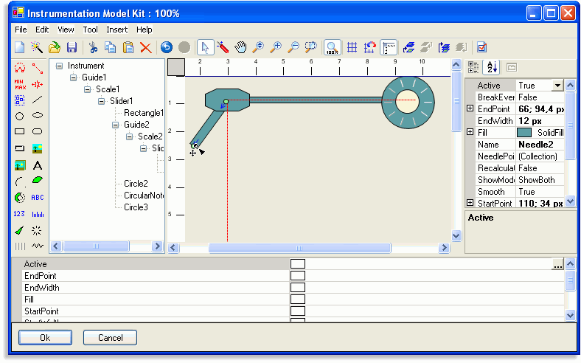
Task: Open the File menu
Action: [21, 30]
